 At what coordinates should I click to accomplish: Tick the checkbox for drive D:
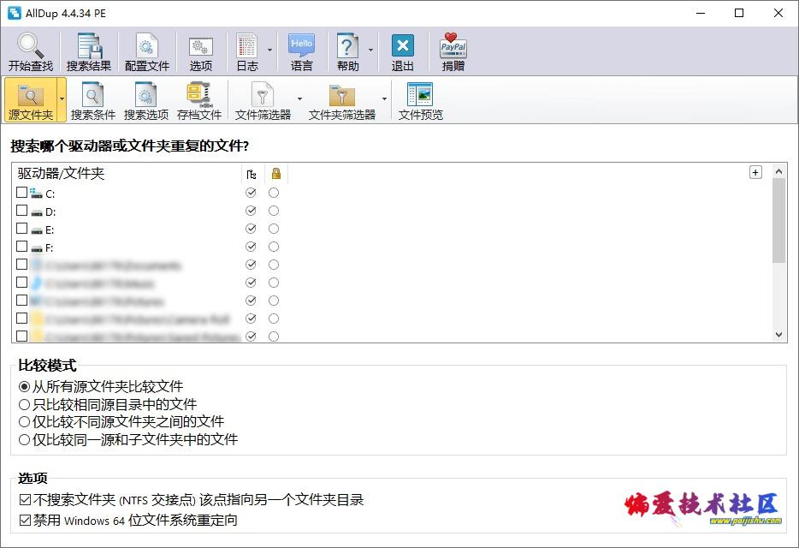pyautogui.click(x=21, y=211)
